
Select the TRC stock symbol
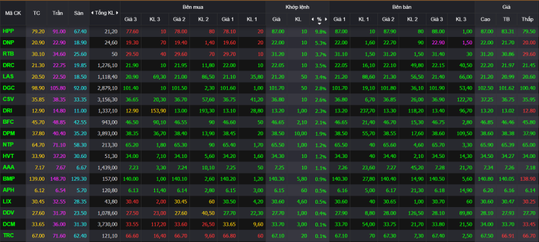8,235
